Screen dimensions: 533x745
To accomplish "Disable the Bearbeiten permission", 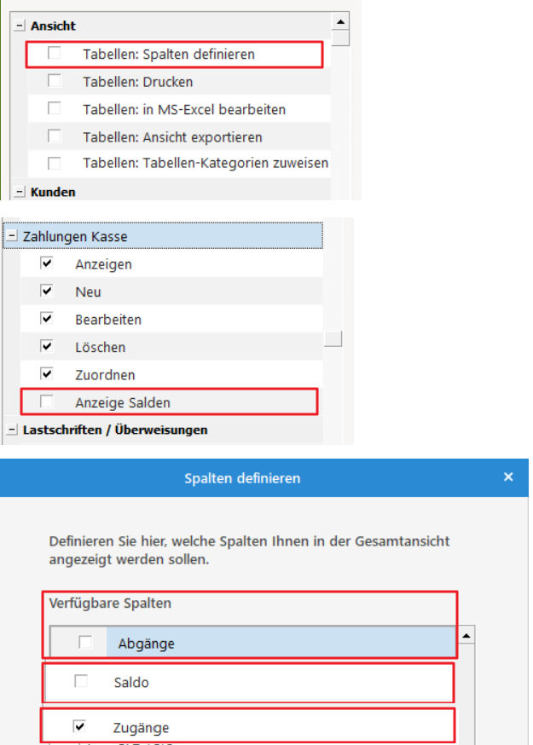I will (47, 318).
